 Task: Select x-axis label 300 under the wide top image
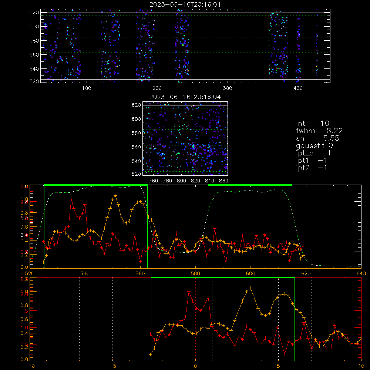pos(228,88)
